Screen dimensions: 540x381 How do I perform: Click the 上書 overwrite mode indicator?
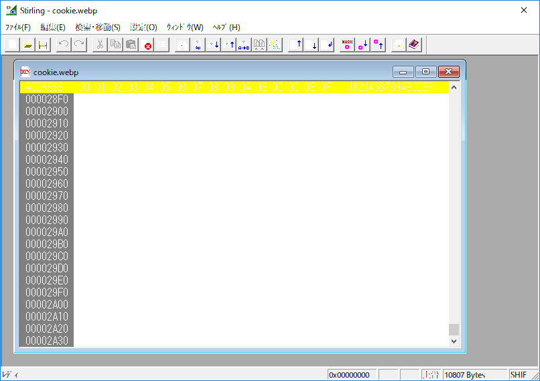[x=431, y=375]
